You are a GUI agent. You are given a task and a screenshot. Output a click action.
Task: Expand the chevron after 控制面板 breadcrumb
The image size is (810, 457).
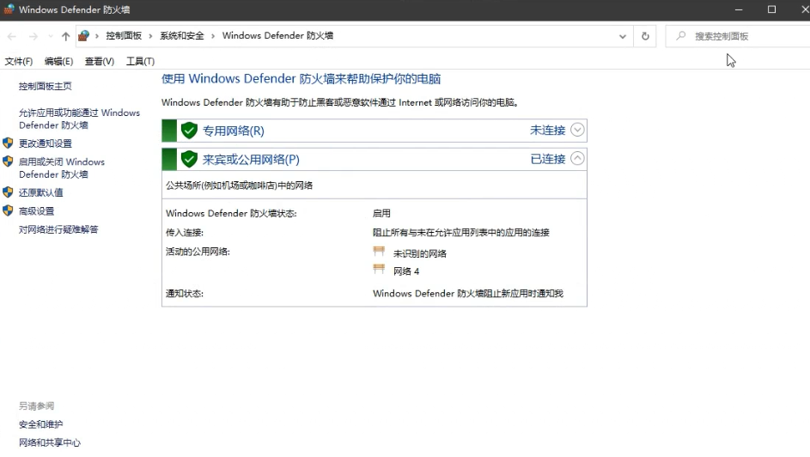150,36
